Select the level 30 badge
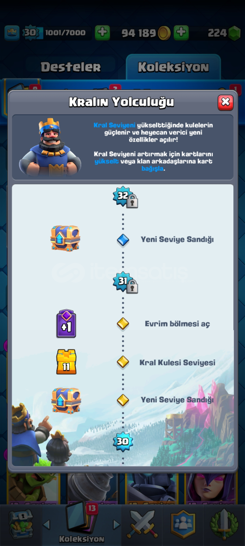Screen dimensions: 245x546 [123, 441]
